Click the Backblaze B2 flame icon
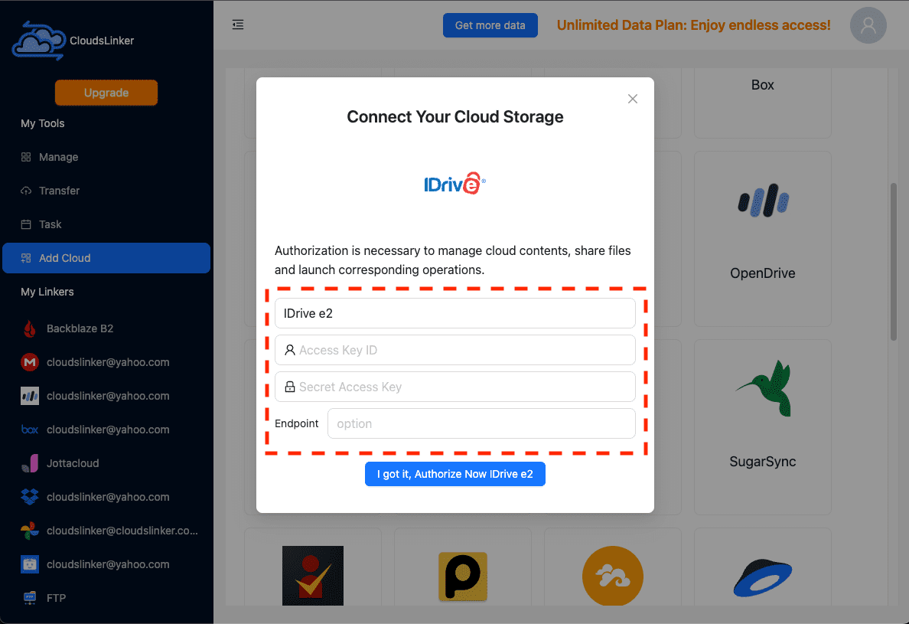This screenshot has width=909, height=624. [x=30, y=328]
